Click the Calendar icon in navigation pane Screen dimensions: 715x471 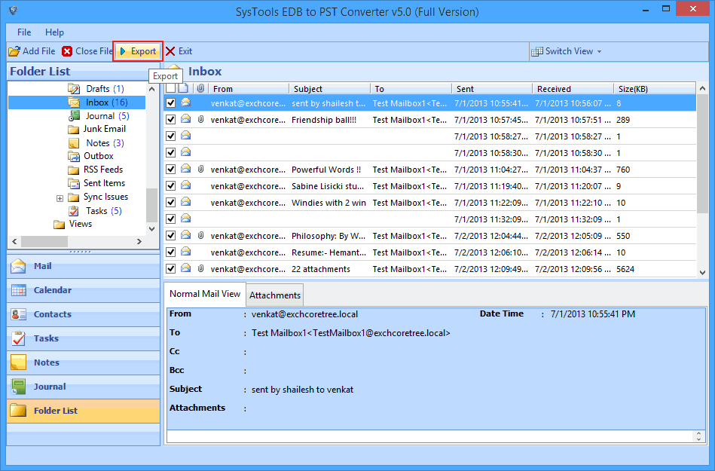pyautogui.click(x=19, y=290)
